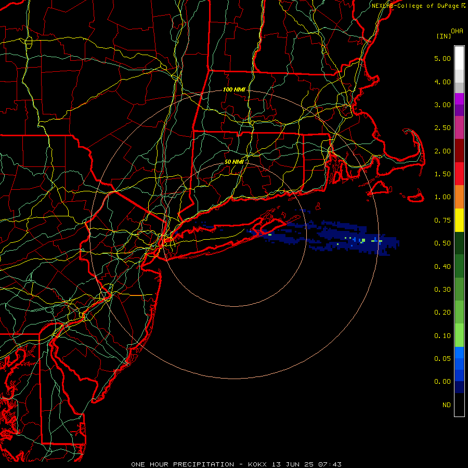The width and height of the screenshot is (468, 468).
Task: Select the orange swatch in the color scale
Action: pyautogui.click(x=459, y=197)
